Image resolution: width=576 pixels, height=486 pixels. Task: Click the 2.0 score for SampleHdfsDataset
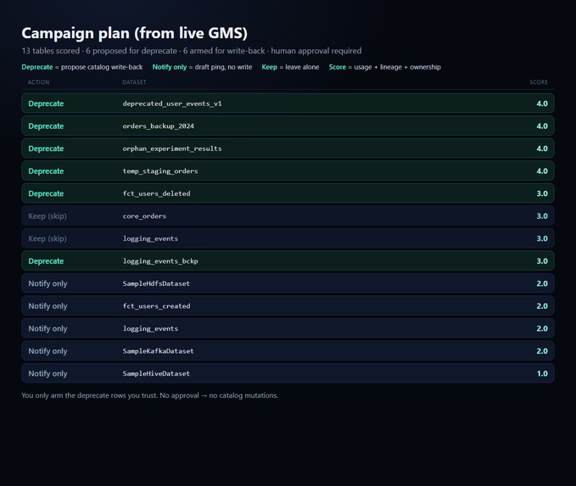click(x=542, y=283)
